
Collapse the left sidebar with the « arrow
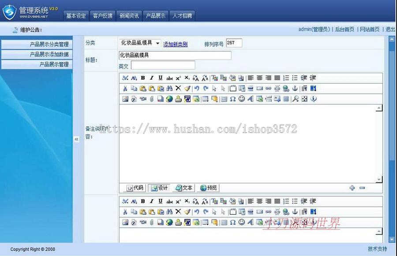(x=76, y=138)
